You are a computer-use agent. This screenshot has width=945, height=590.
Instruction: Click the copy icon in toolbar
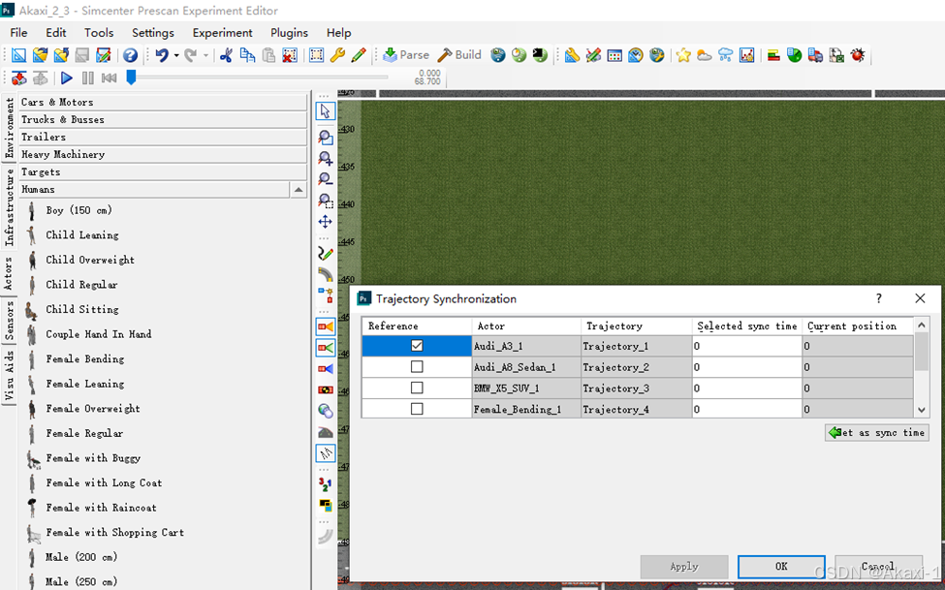pos(247,55)
